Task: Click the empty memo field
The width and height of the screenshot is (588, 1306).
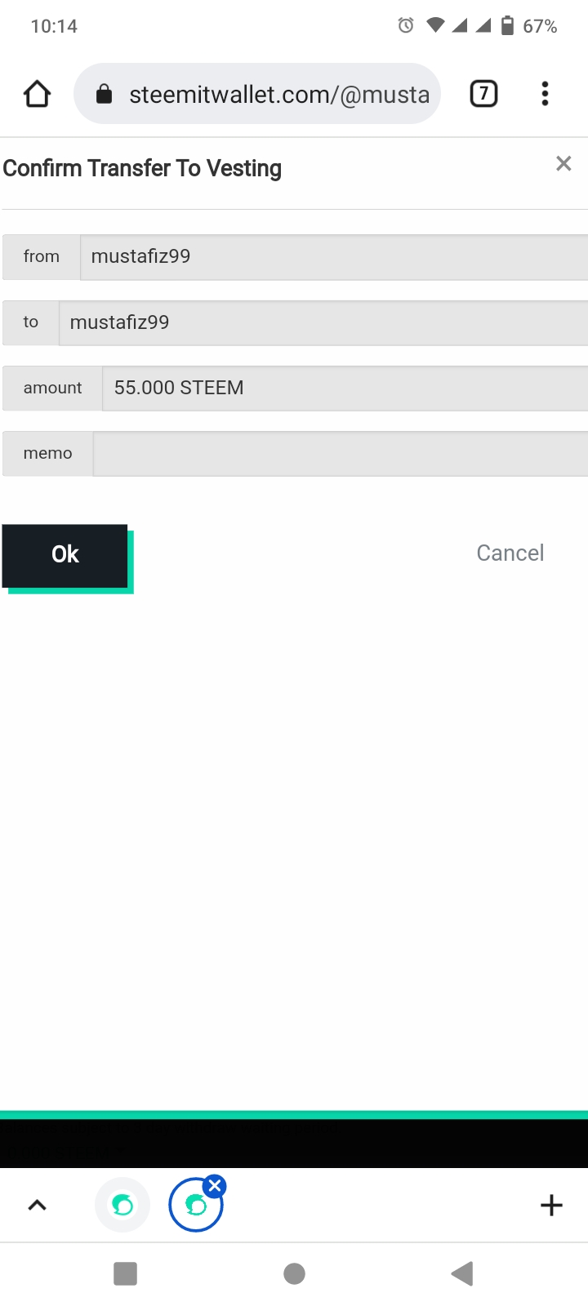Action: pyautogui.click(x=340, y=454)
